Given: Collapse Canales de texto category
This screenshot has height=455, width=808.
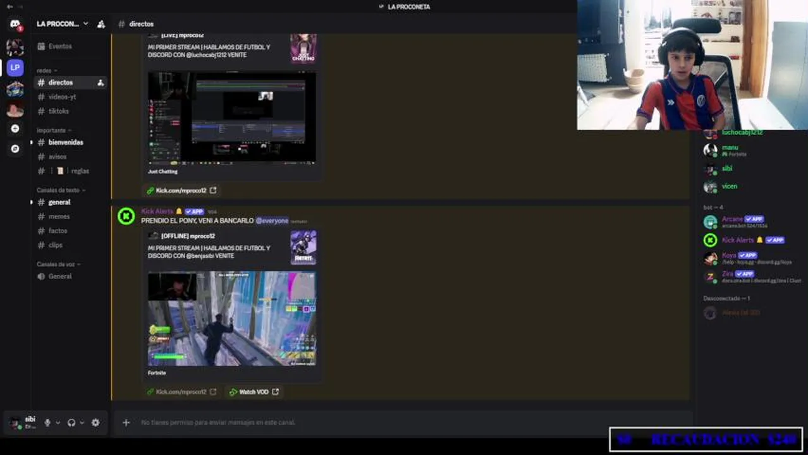Looking at the screenshot, I should [61, 190].
